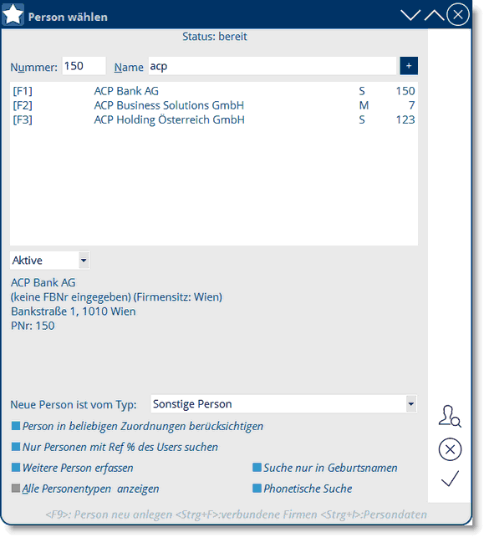The height and width of the screenshot is (537, 484).
Task: Click the up chevron in title bar
Action: [x=434, y=15]
